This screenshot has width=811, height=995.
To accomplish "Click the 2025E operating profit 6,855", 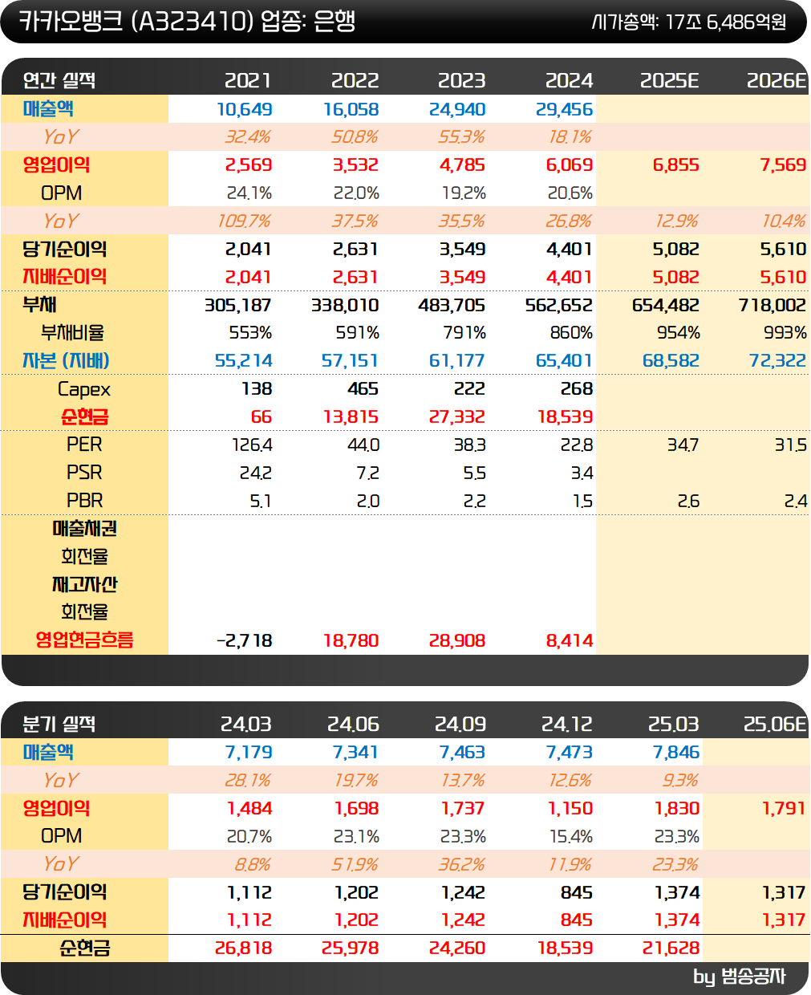I will click(x=676, y=165).
